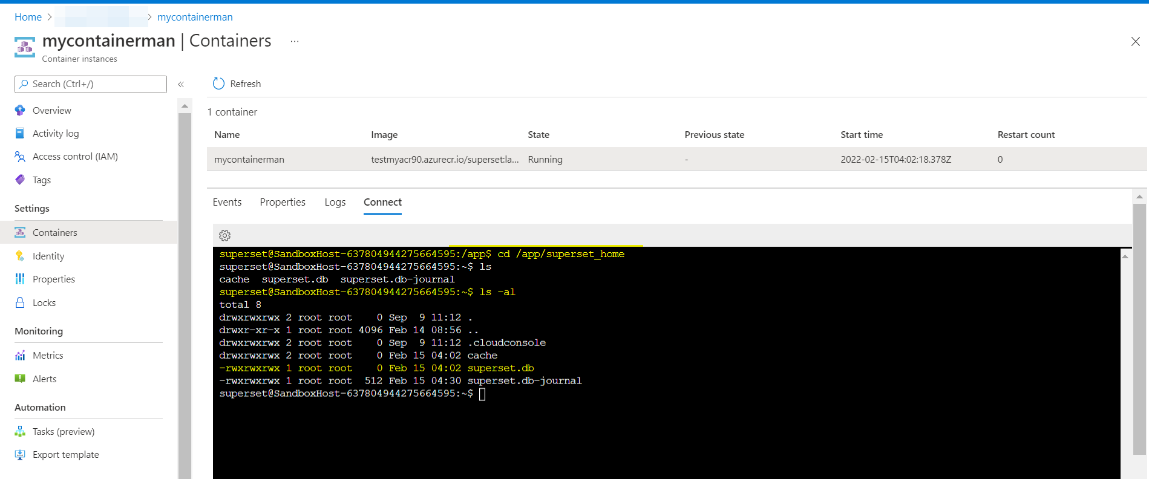Click the Metrics chart icon
Screen dimensions: 1149x479
click(20, 355)
